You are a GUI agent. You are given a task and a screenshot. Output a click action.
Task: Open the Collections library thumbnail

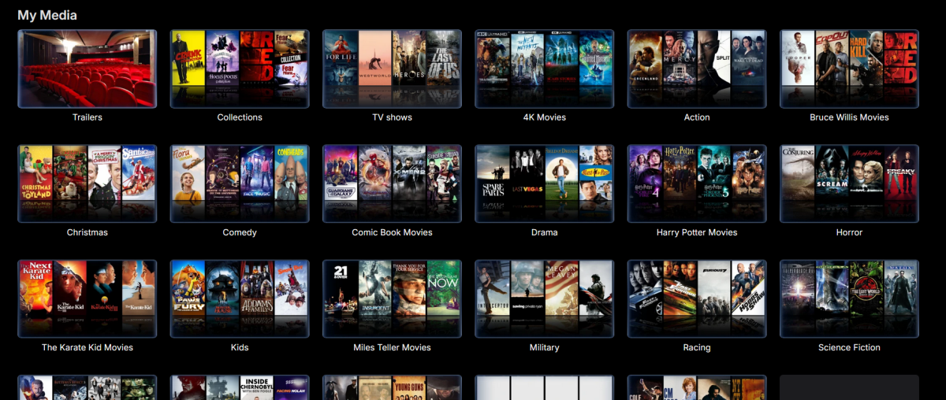coord(240,69)
